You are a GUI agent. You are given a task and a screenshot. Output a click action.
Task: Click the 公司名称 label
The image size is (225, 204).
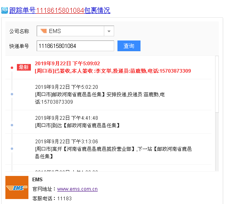[19, 31]
